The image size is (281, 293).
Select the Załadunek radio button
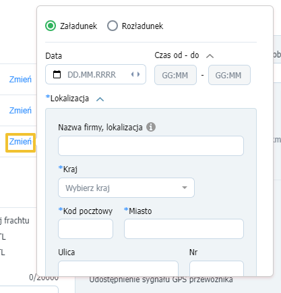[x=51, y=26]
